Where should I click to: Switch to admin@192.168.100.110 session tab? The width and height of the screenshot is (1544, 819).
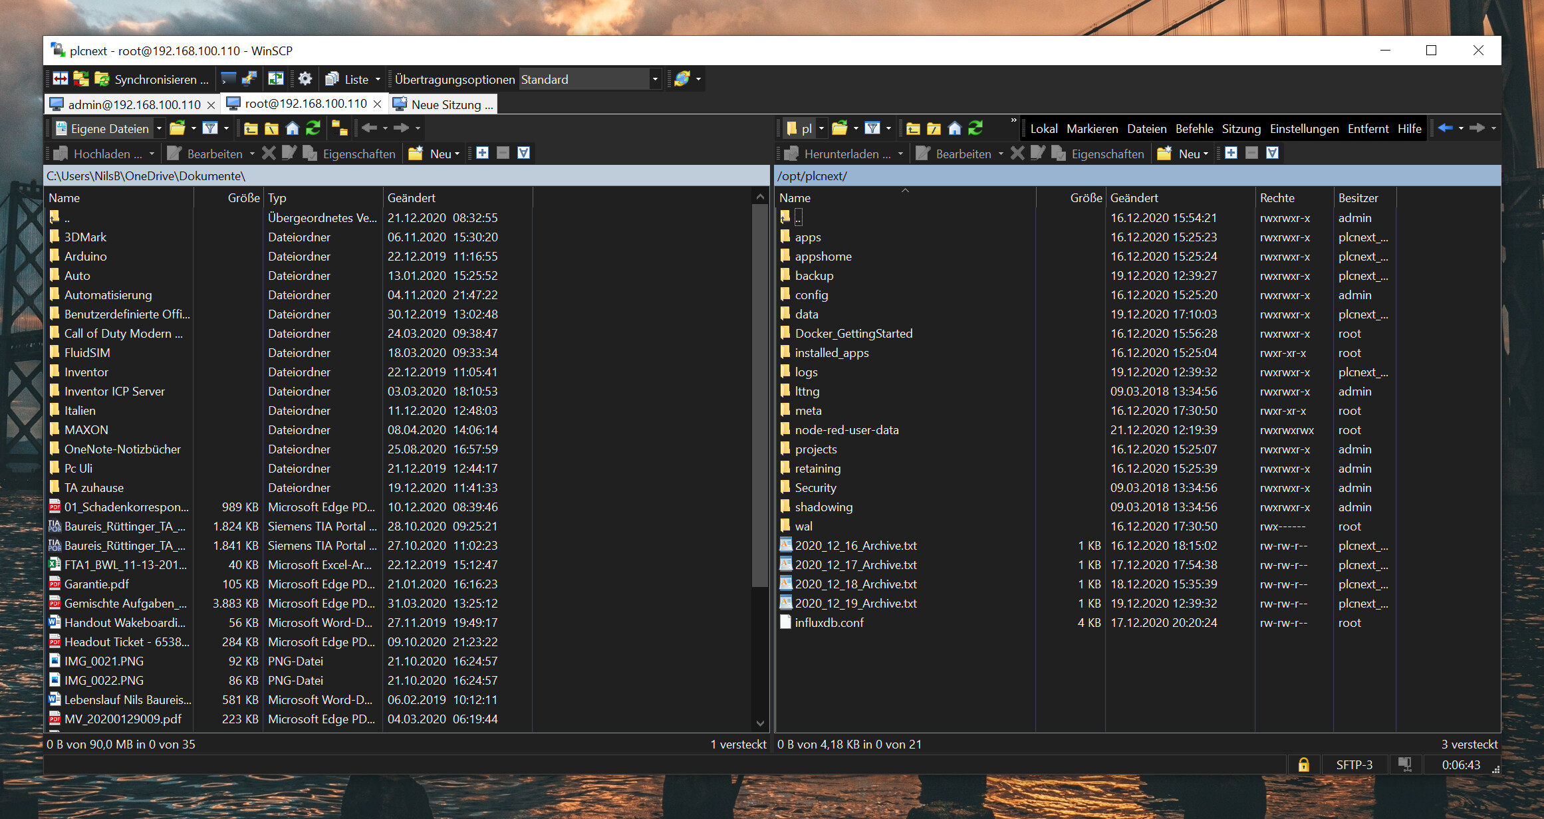tap(134, 104)
